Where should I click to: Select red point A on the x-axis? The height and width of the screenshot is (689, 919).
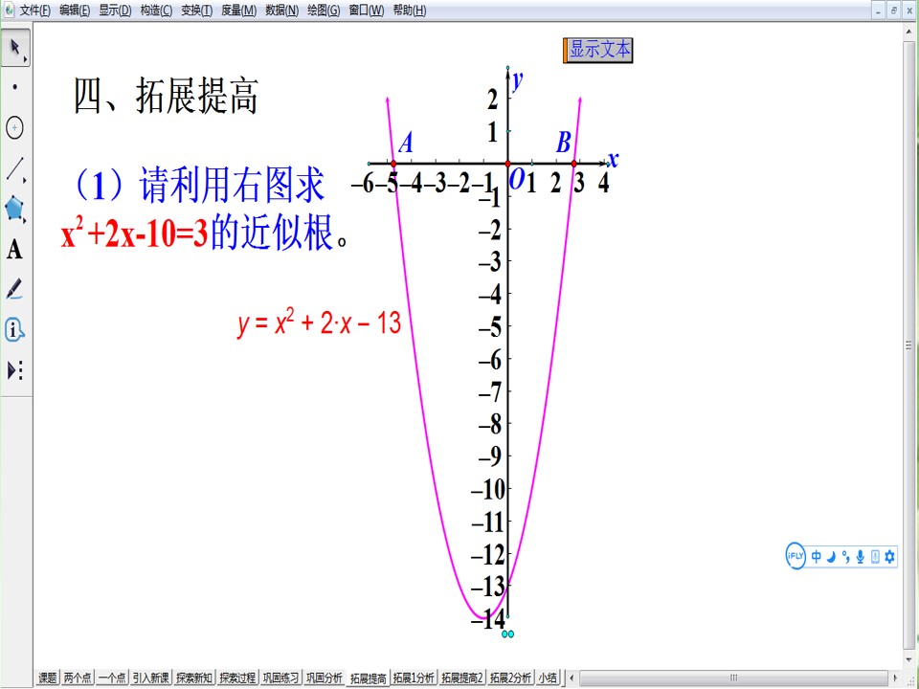pos(393,164)
